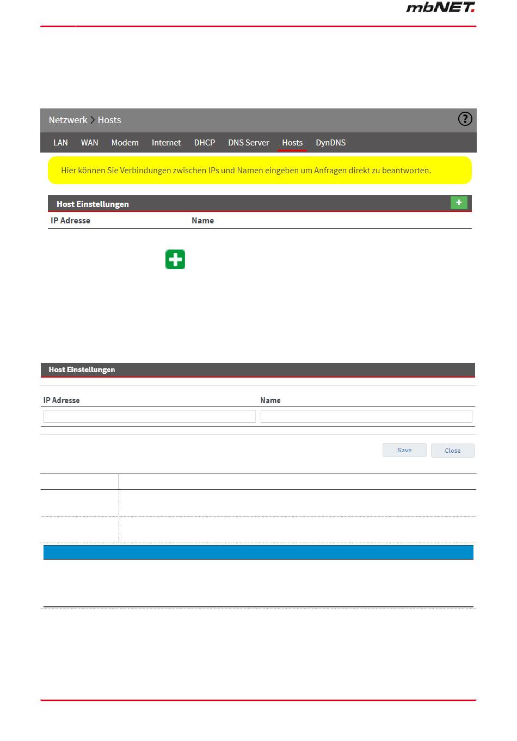Open the LAN tab
The height and width of the screenshot is (741, 517).
click(60, 143)
